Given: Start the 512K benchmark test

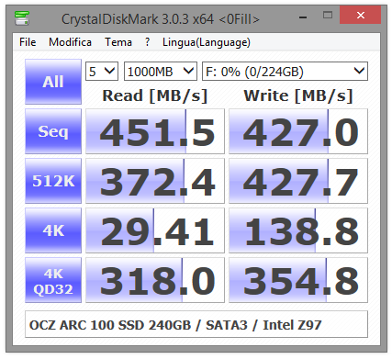Looking at the screenshot, I should pos(53,181).
